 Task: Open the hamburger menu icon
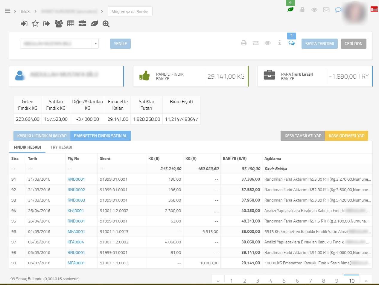(x=8, y=11)
